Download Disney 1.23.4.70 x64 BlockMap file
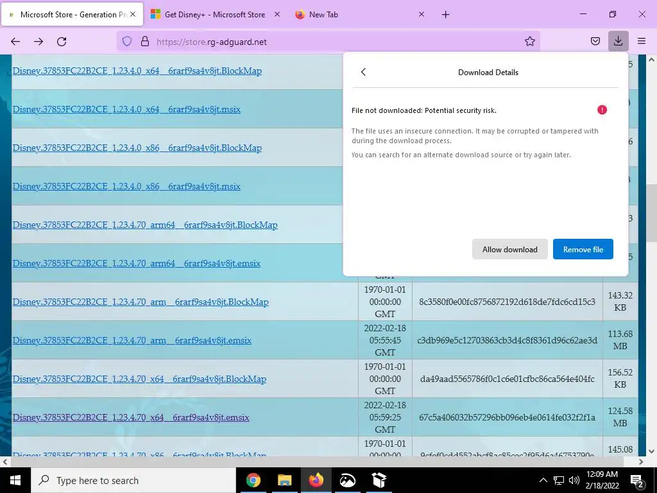Viewport: 657px width, 493px height. click(x=139, y=379)
